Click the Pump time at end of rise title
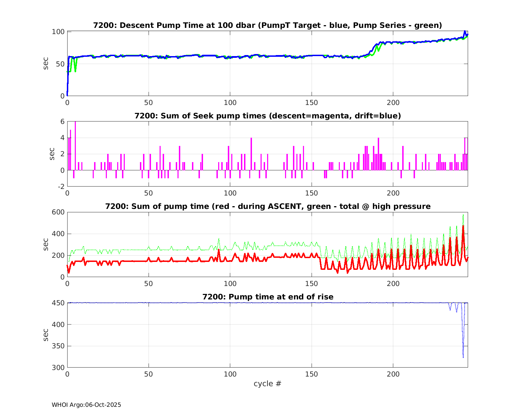The width and height of the screenshot is (517, 413). [x=267, y=297]
